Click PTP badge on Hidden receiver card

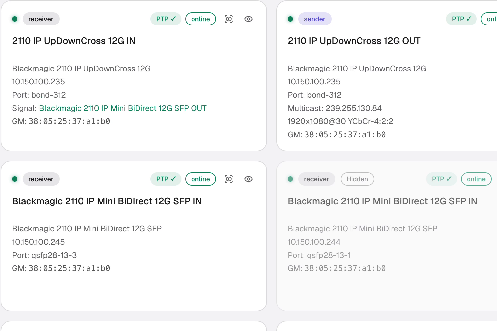[x=442, y=179]
